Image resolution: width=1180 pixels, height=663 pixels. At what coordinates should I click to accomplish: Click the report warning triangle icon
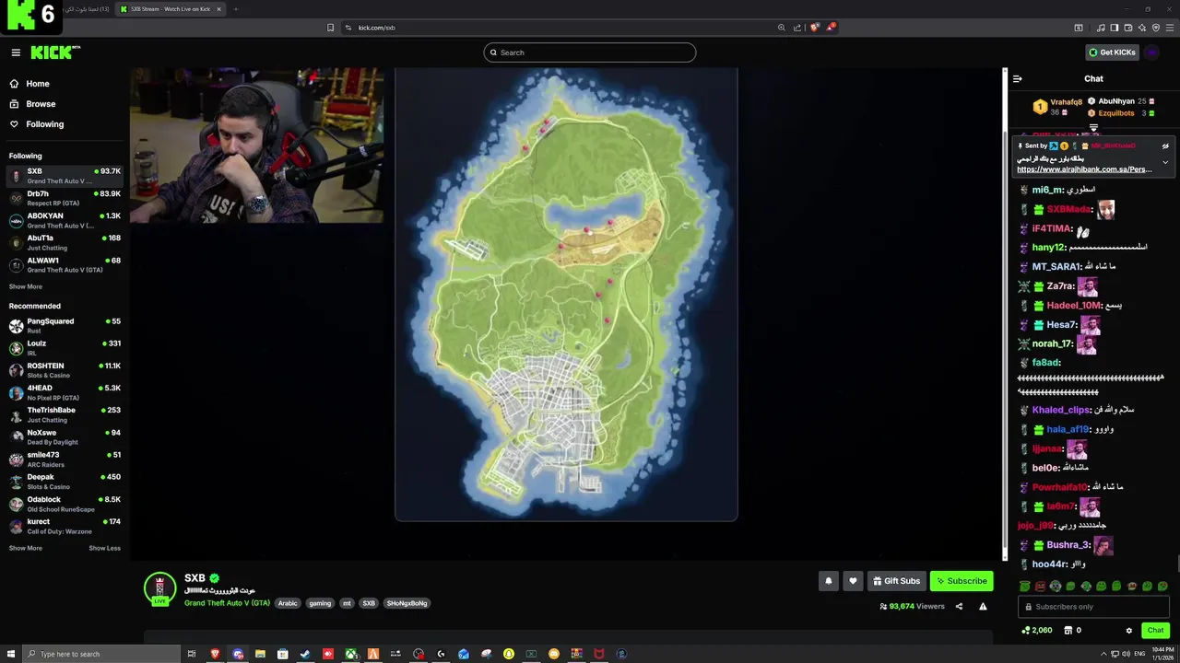pyautogui.click(x=983, y=607)
